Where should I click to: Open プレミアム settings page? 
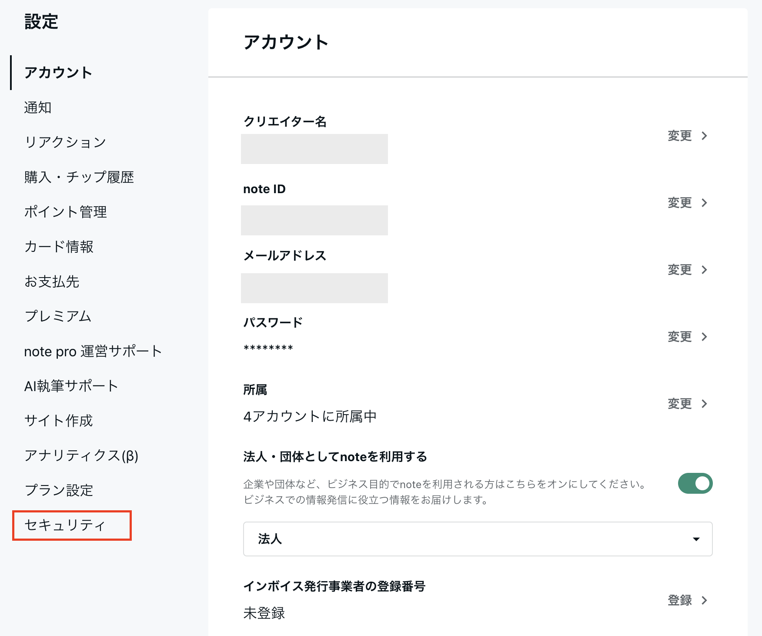pyautogui.click(x=58, y=316)
